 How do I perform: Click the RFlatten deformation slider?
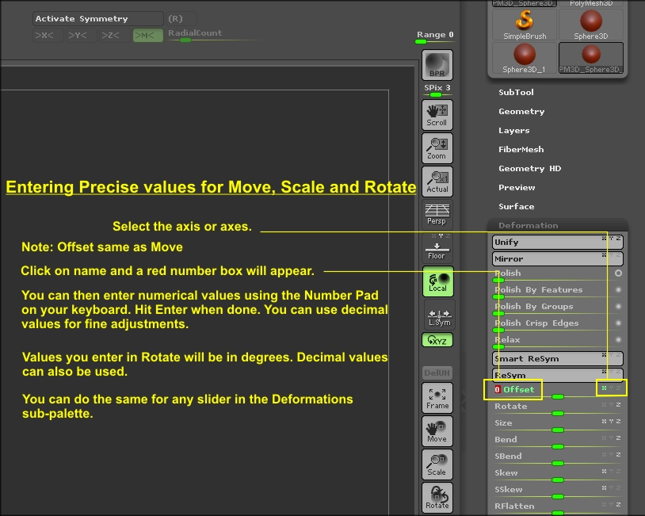click(557, 508)
